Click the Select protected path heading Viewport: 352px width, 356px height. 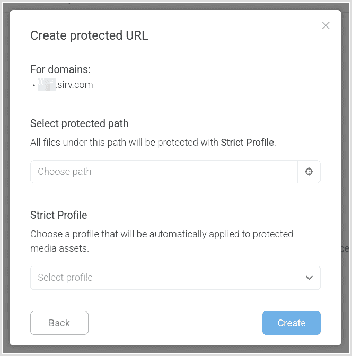point(80,123)
